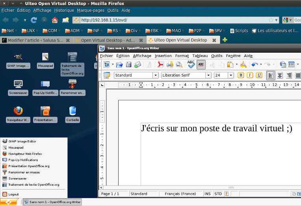Click the Cut scissors icon
Image resolution: width=301 pixels, height=206 pixels.
tap(212, 64)
